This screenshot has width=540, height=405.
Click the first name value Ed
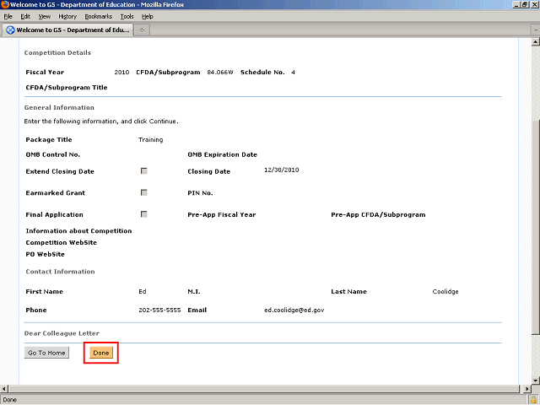click(143, 291)
